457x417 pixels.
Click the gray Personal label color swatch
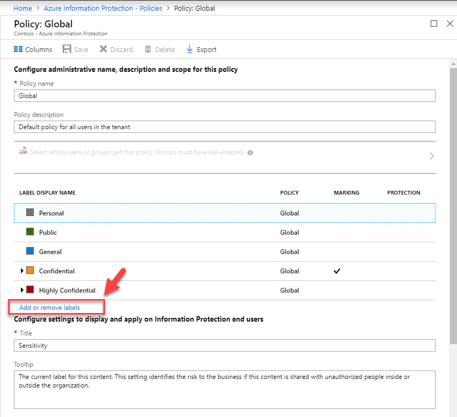[x=30, y=212]
